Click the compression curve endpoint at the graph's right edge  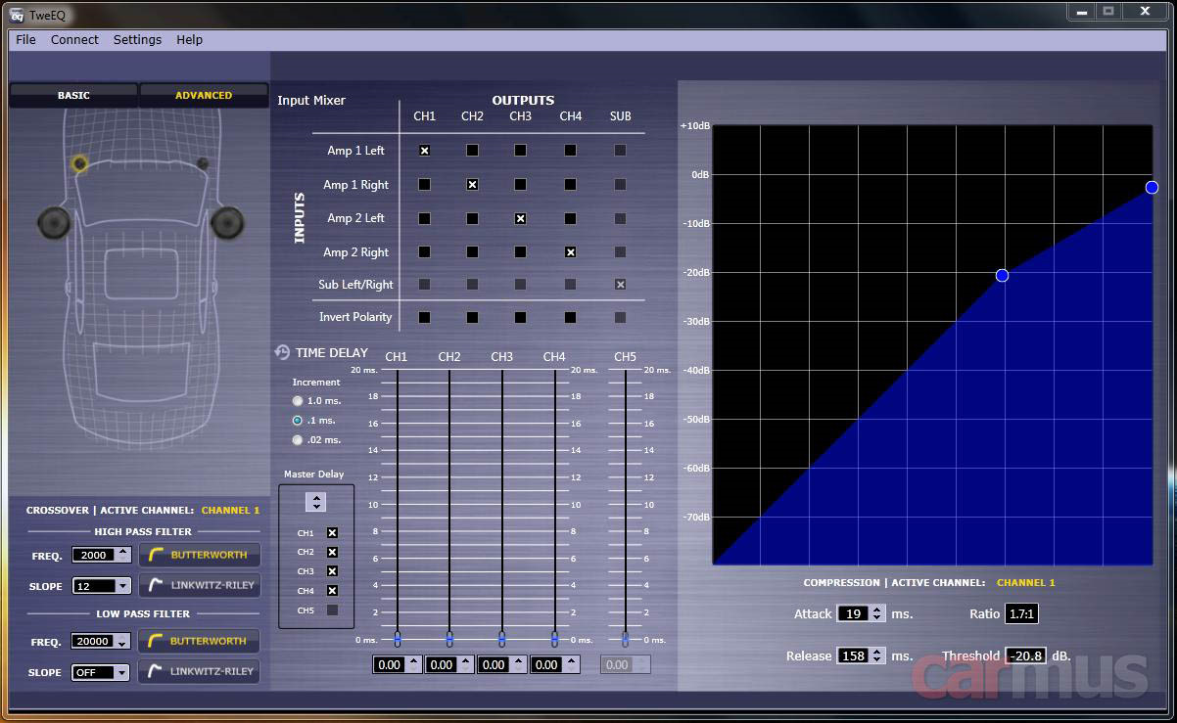pos(1152,187)
